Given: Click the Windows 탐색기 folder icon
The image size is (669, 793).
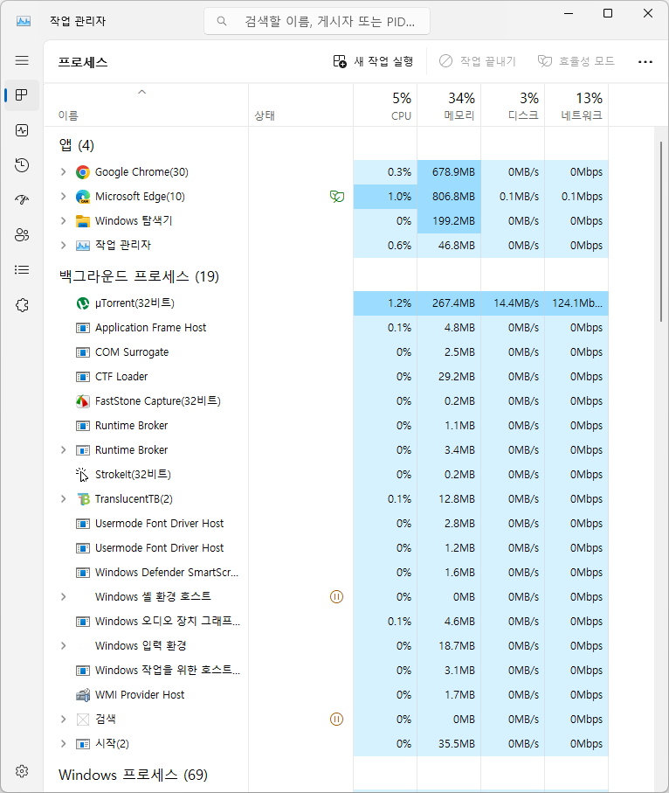Looking at the screenshot, I should [83, 221].
